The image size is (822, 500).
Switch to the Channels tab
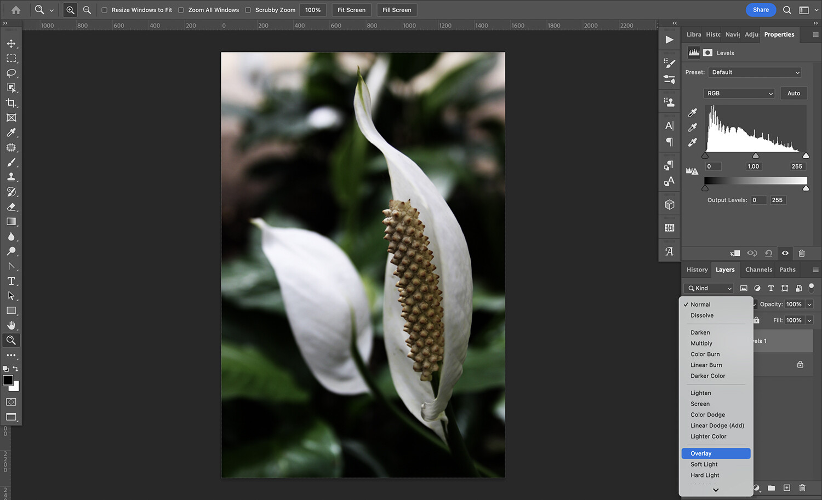click(x=758, y=269)
